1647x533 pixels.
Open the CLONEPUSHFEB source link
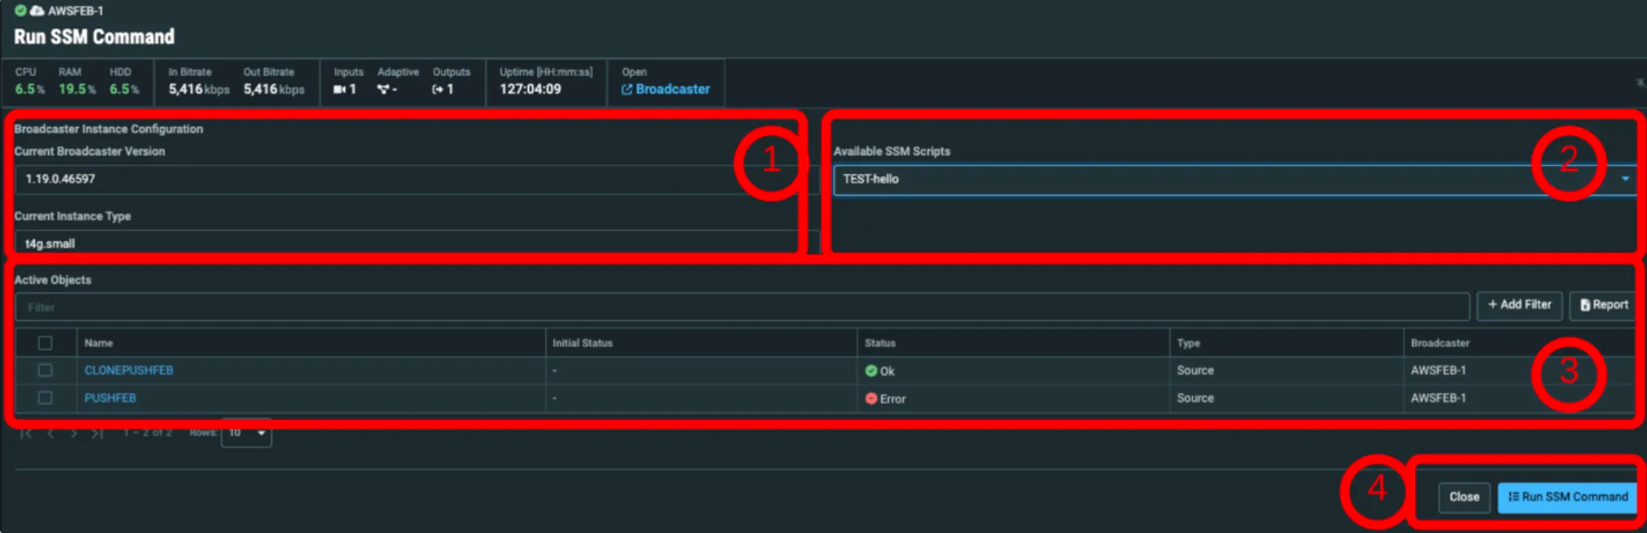(x=129, y=371)
